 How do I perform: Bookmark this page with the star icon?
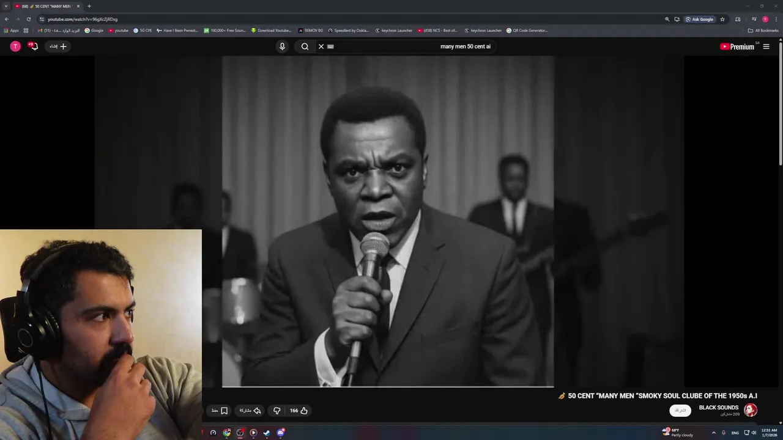(722, 19)
